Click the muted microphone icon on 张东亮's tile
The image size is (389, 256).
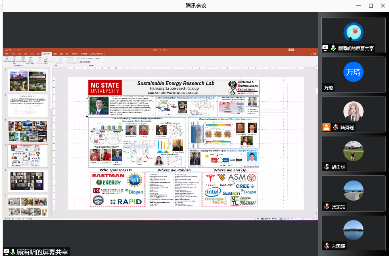[x=326, y=207]
